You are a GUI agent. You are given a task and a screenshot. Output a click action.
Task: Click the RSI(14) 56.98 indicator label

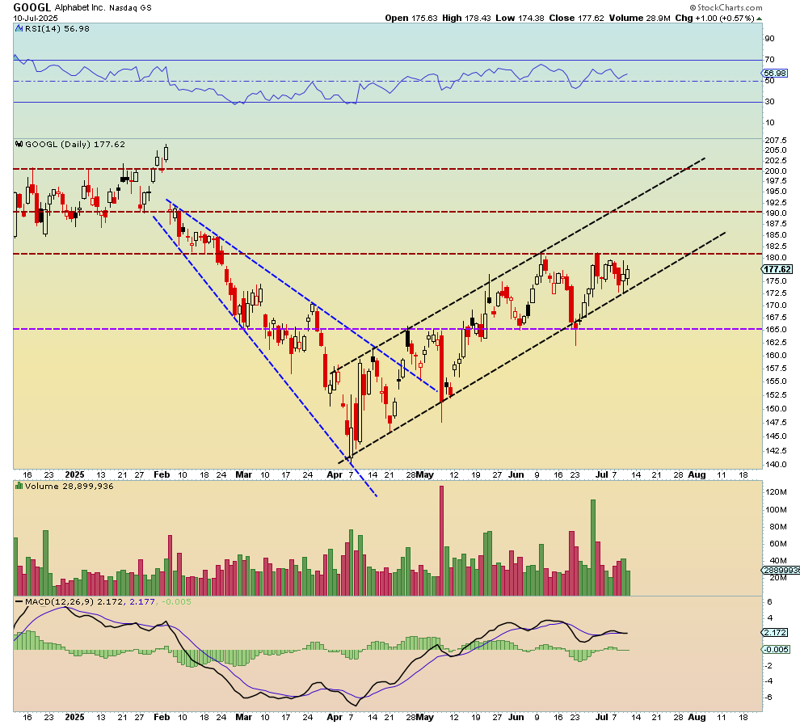(57, 29)
